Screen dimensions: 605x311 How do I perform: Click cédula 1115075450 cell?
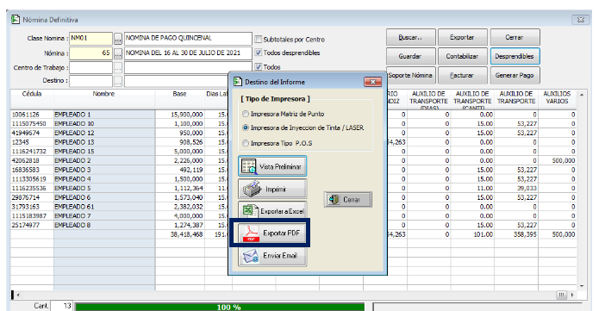[32, 124]
